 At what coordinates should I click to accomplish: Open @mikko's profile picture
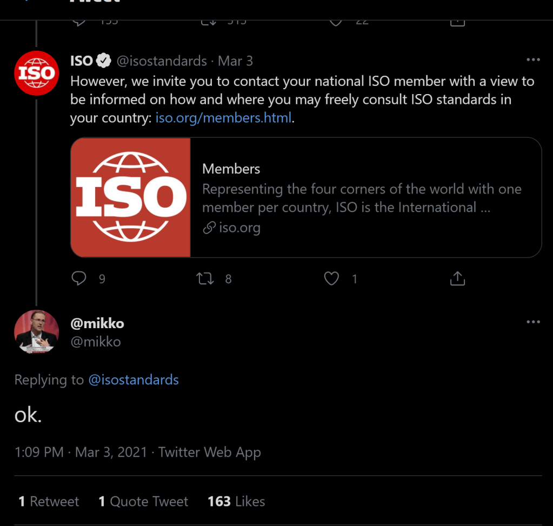click(36, 332)
